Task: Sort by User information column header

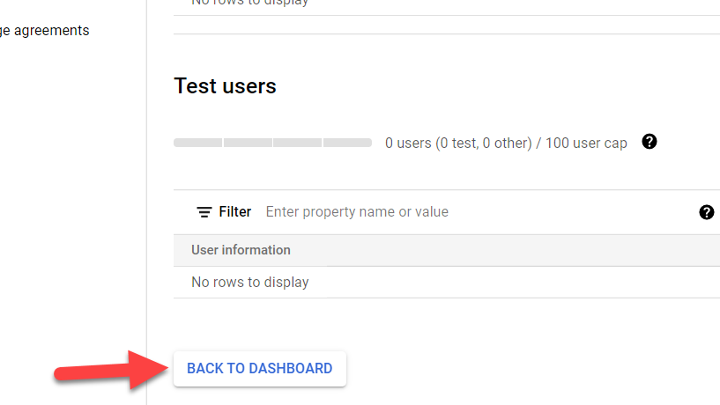Action: coord(241,250)
